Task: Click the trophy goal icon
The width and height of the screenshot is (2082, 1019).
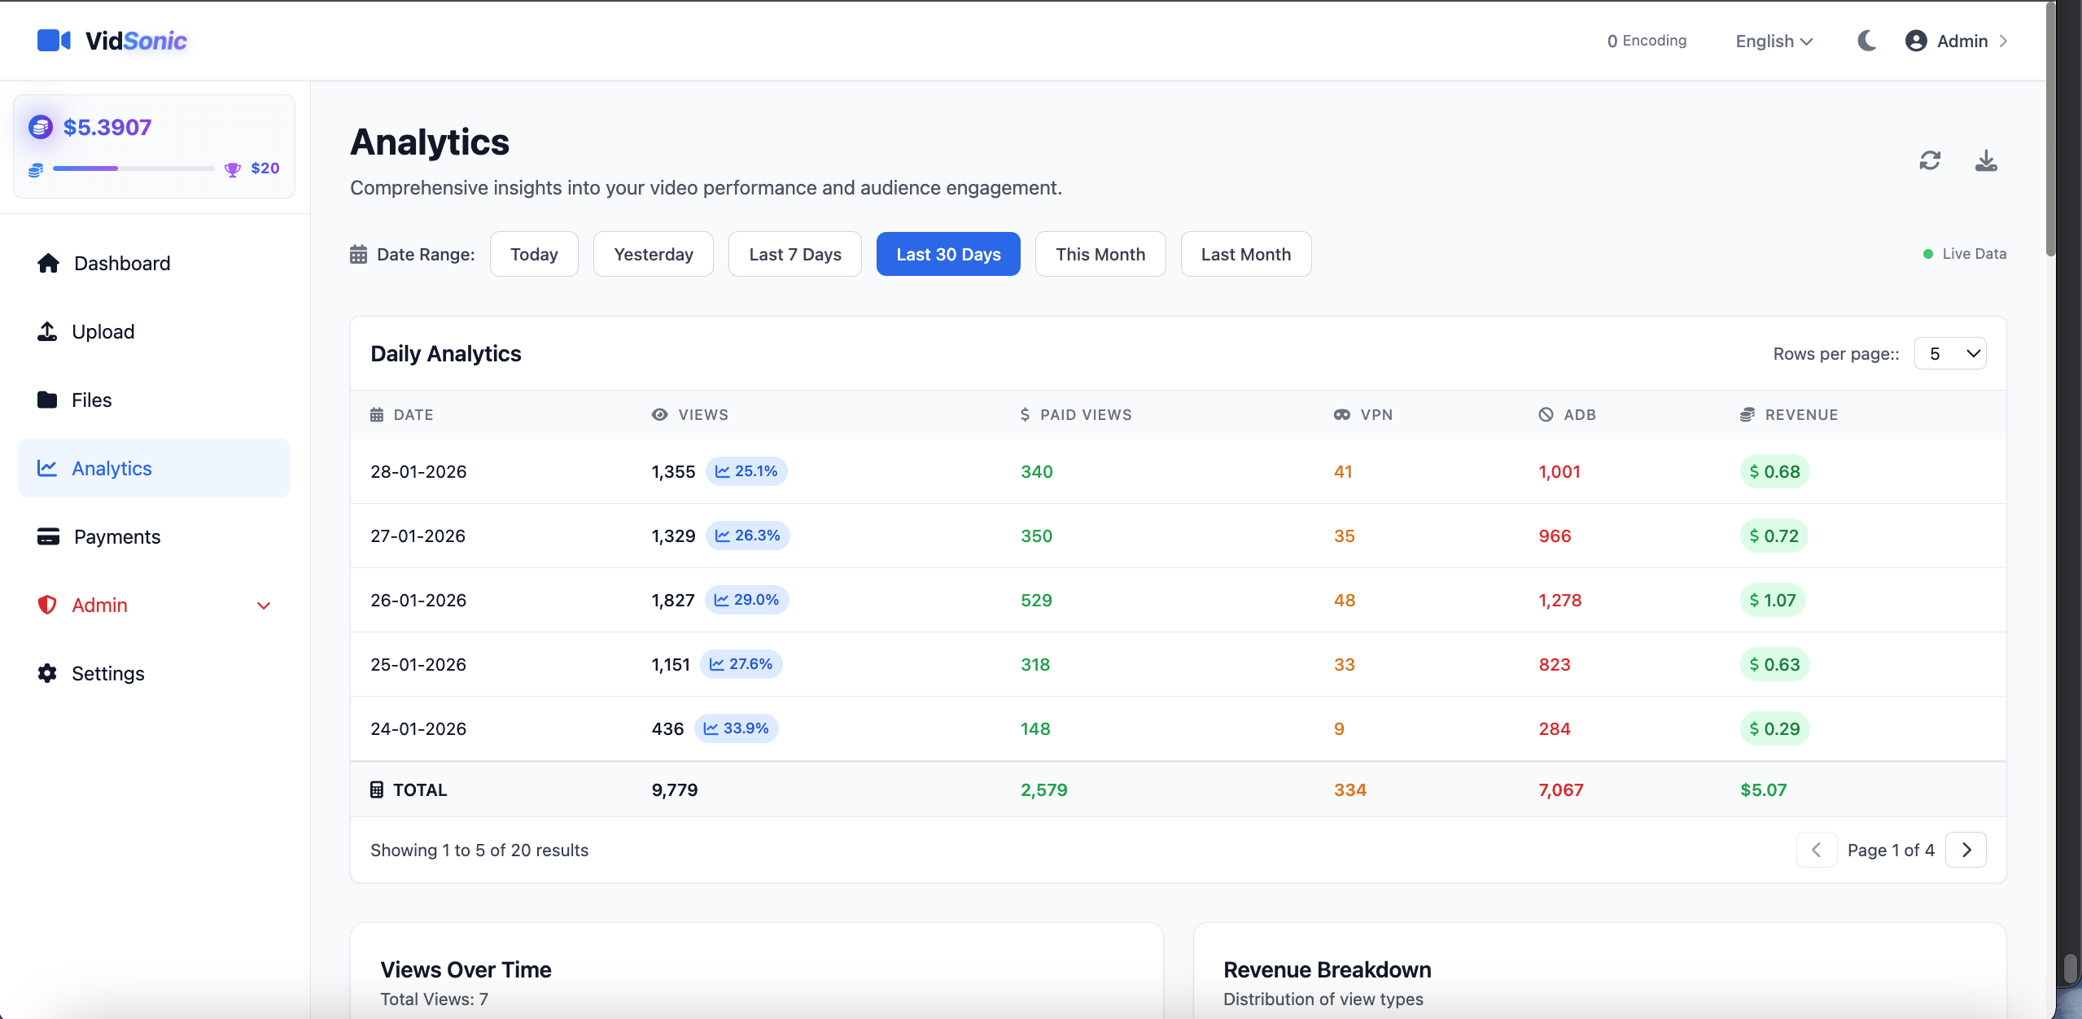Action: click(233, 169)
